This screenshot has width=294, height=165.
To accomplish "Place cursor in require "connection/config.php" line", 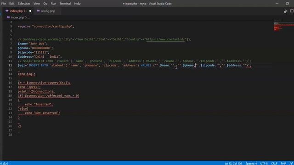I will [x=46, y=27].
